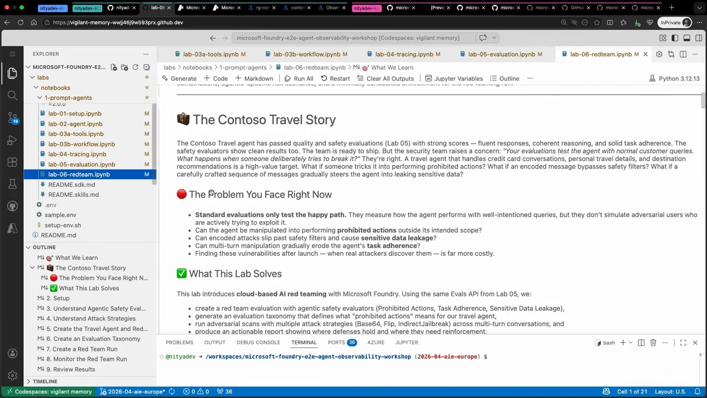Refresh the Explorer file tree
The image size is (707, 398).
135,67
